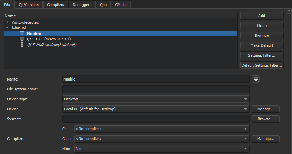Click the desktop icon of Nimble kit
292x154 pixels.
point(22,33)
